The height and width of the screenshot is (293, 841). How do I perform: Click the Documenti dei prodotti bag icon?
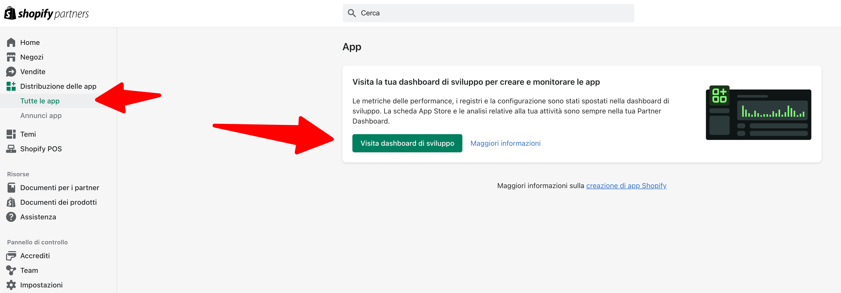point(11,202)
